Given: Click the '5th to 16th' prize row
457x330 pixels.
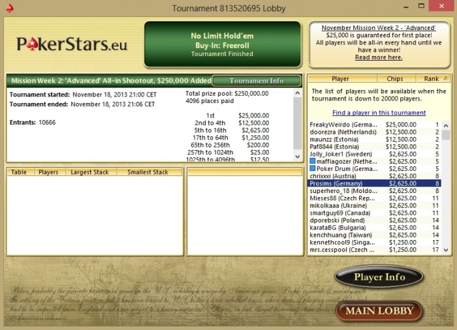Looking at the screenshot, I should [227, 130].
